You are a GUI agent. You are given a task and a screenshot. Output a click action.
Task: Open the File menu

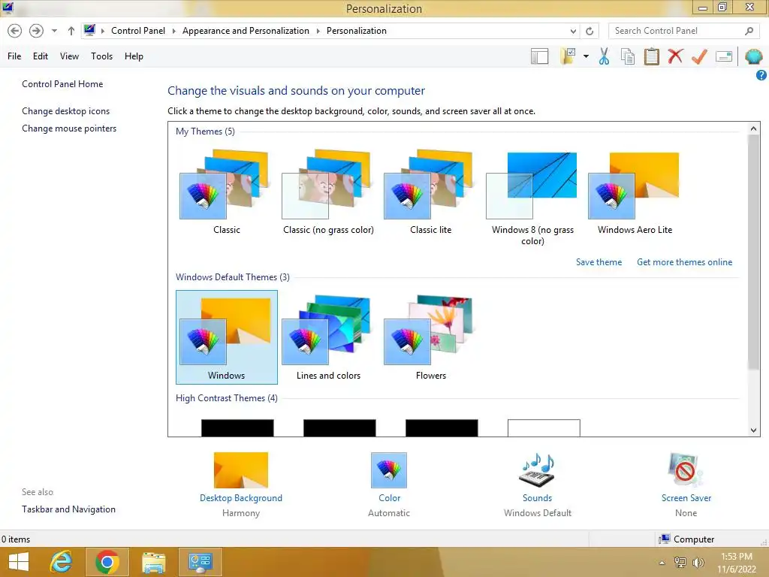pyautogui.click(x=14, y=56)
